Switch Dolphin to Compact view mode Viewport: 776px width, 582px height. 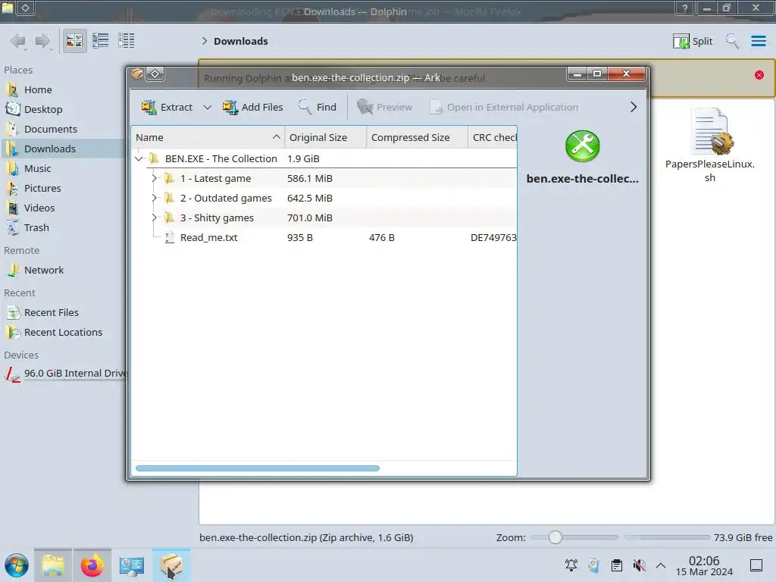point(101,41)
